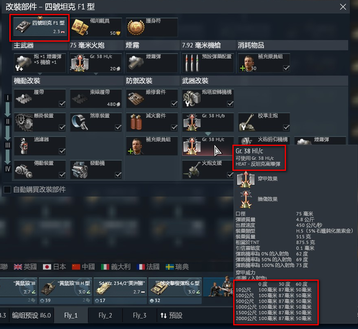Click the 護身符 talisman medal icon
The width and height of the screenshot is (358, 329).
tap(136, 27)
